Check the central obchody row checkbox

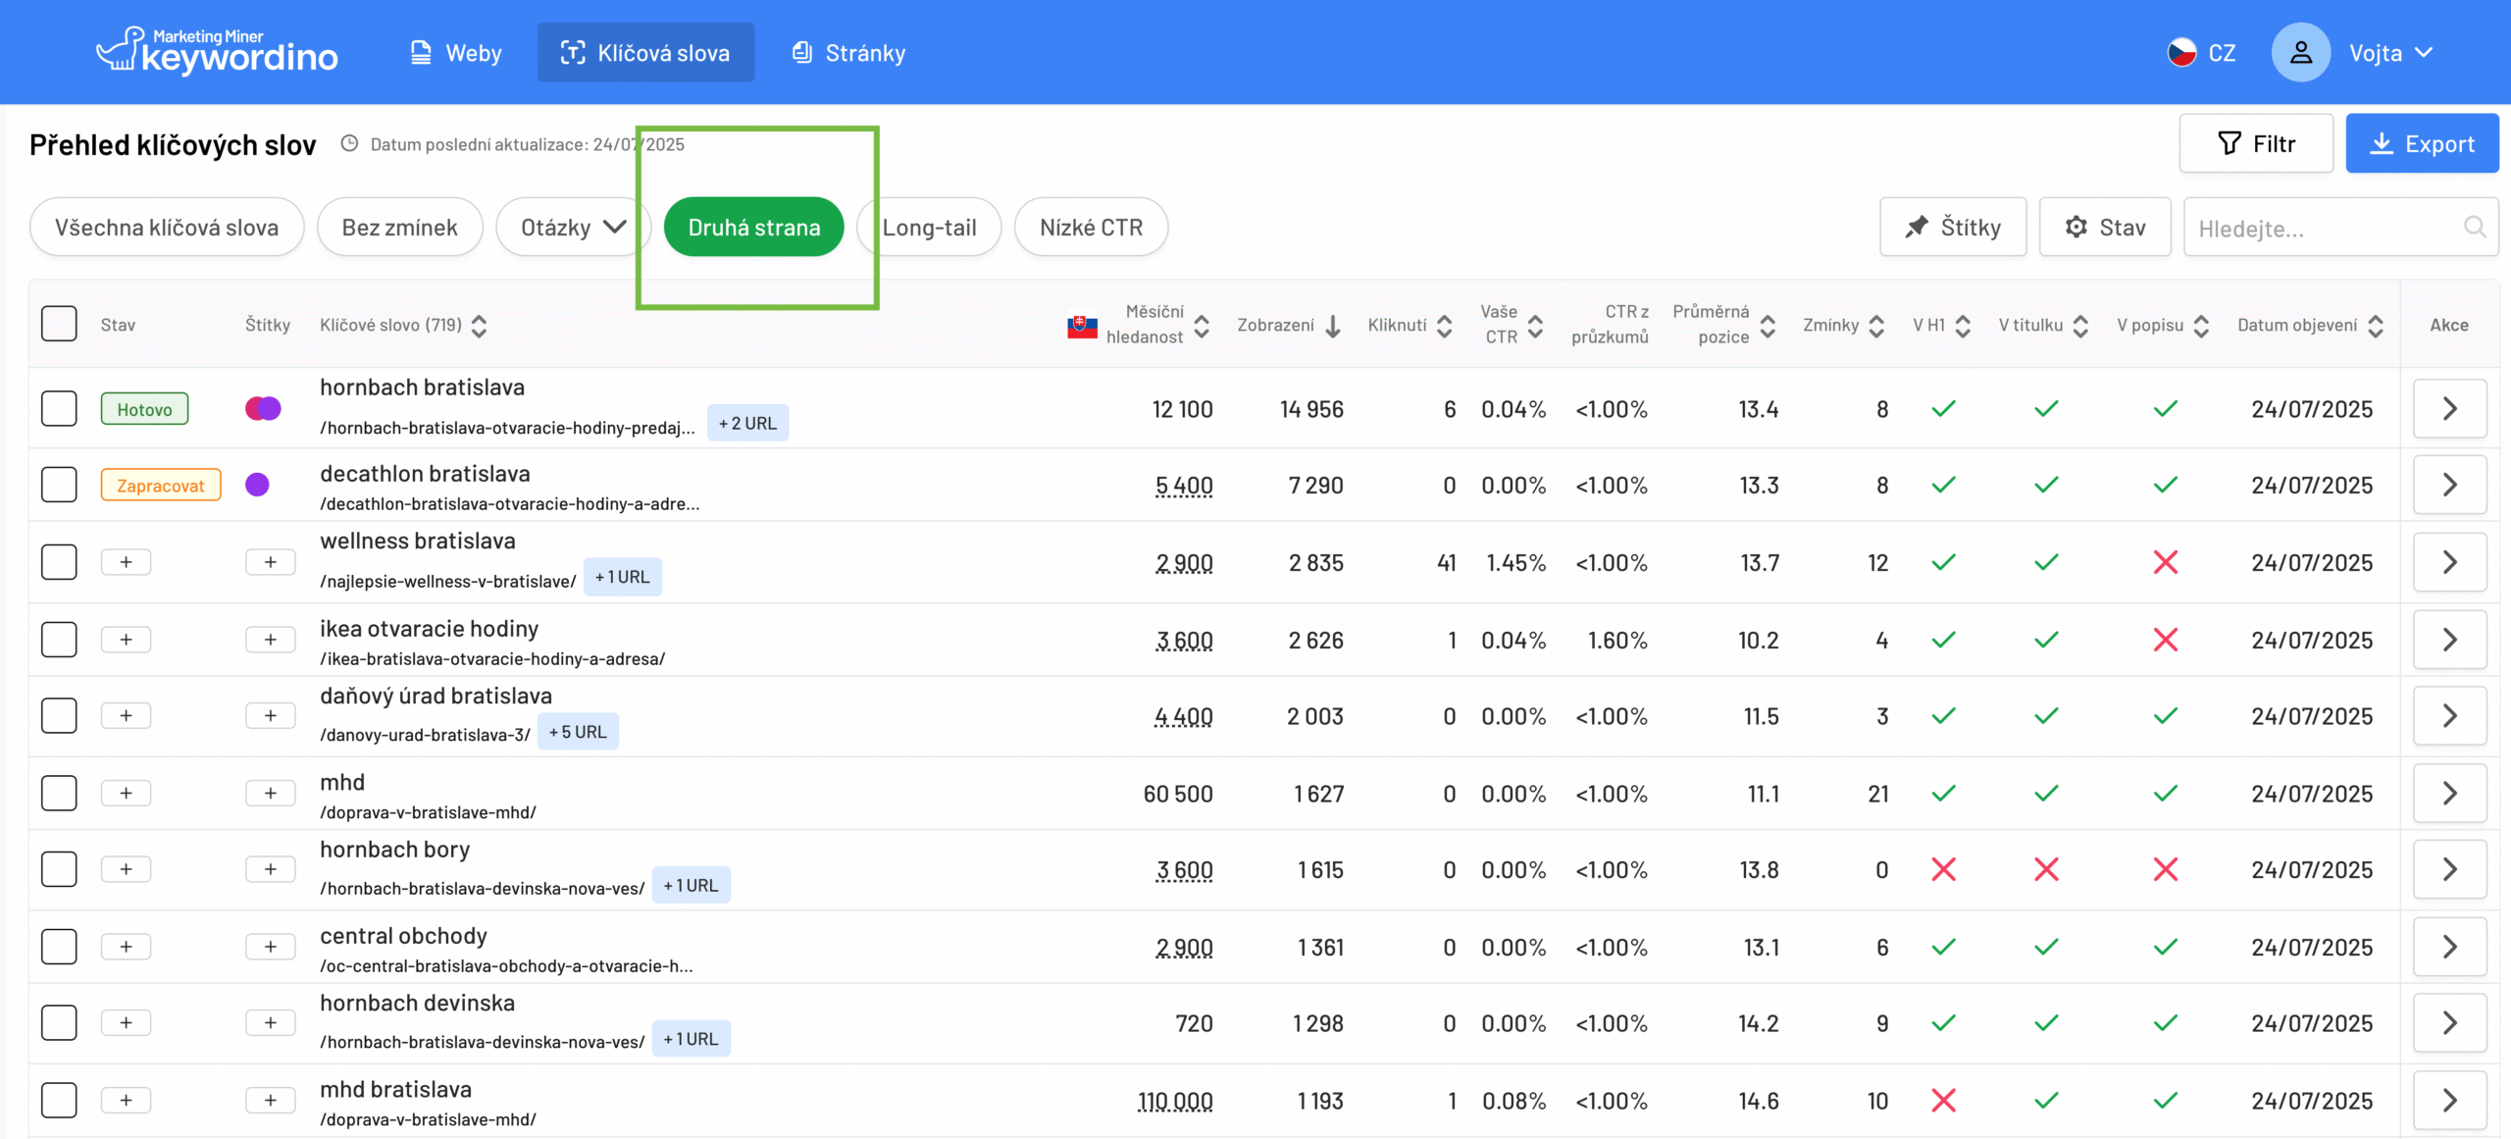(59, 947)
